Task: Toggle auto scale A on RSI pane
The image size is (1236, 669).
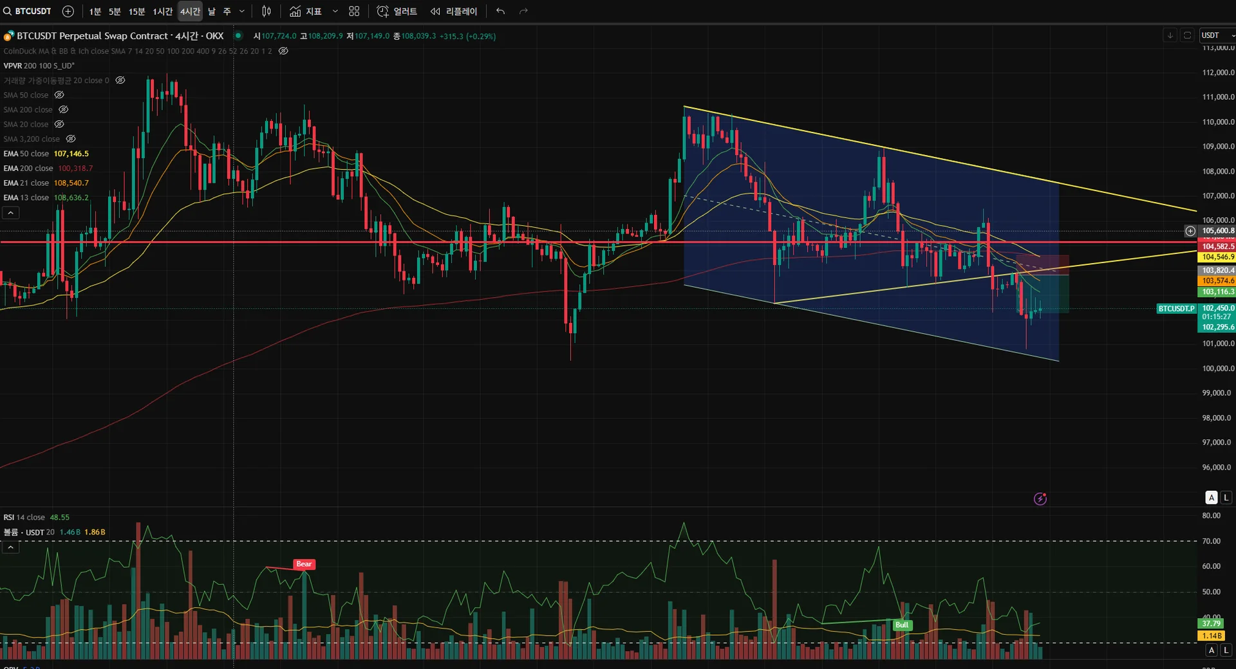Action: click(x=1212, y=650)
